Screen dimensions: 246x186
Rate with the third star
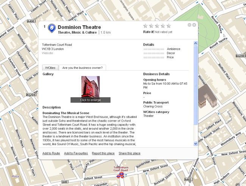(157, 26)
